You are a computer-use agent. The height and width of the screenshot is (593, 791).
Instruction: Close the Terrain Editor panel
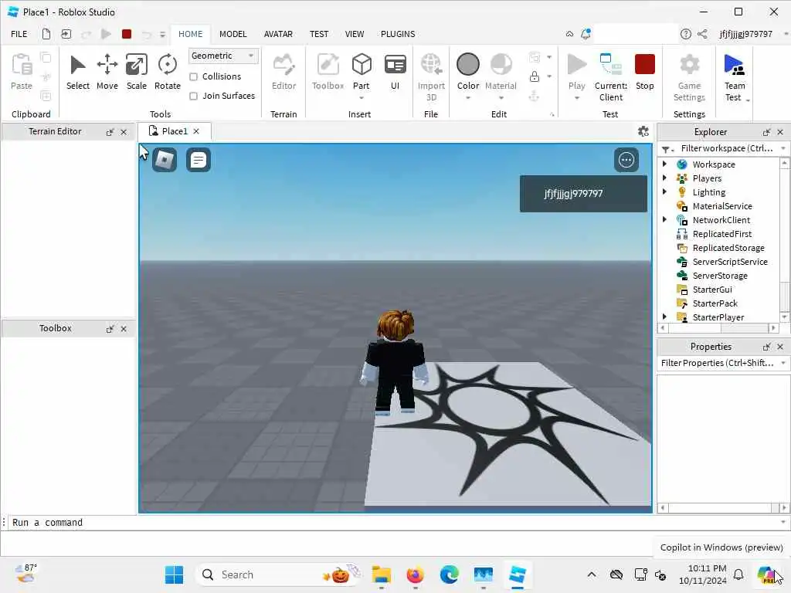pyautogui.click(x=124, y=132)
